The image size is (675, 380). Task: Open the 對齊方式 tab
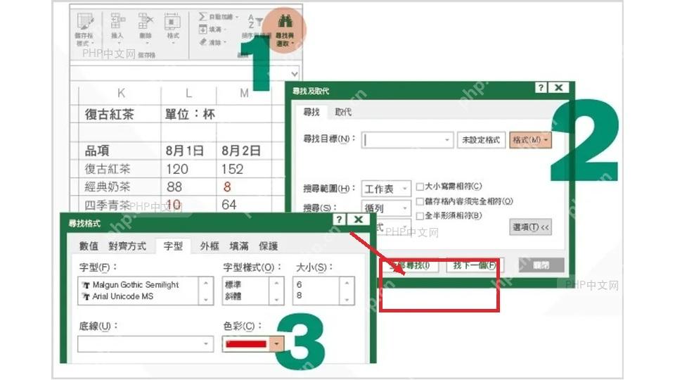pos(127,246)
